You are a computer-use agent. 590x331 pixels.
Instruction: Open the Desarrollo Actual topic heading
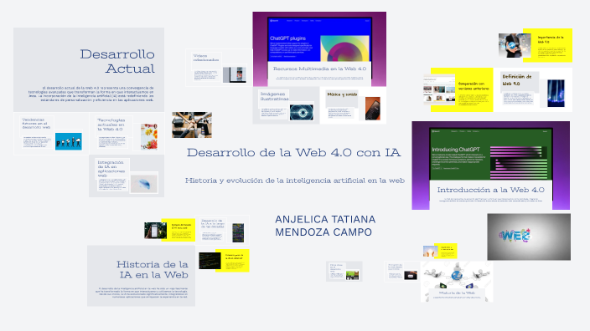(117, 61)
